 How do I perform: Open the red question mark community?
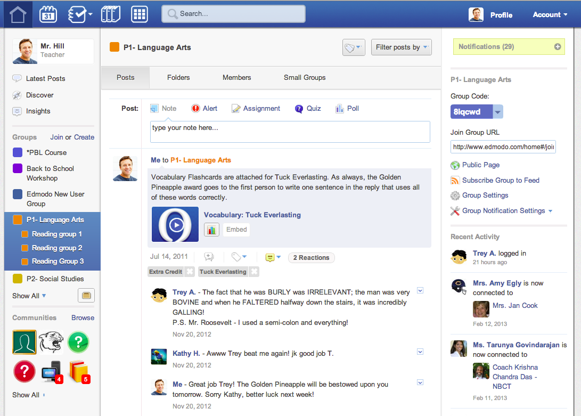pos(24,371)
